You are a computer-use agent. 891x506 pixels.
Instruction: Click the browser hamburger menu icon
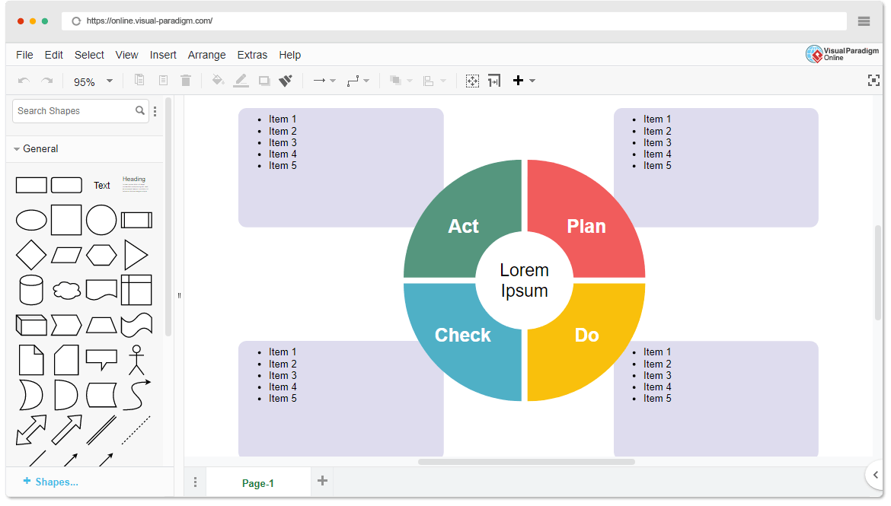pyautogui.click(x=864, y=21)
